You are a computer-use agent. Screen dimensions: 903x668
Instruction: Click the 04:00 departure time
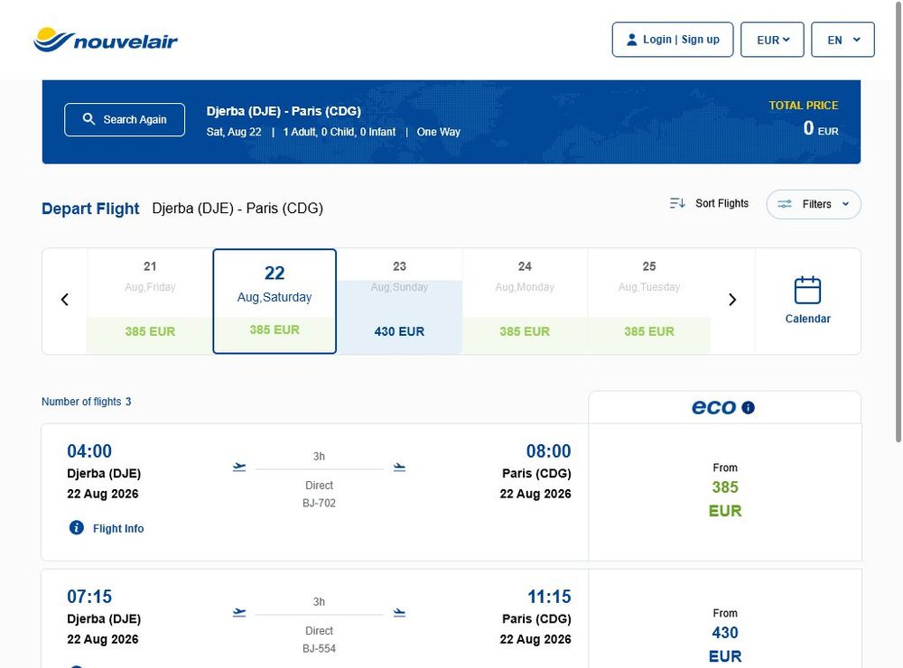tap(89, 451)
